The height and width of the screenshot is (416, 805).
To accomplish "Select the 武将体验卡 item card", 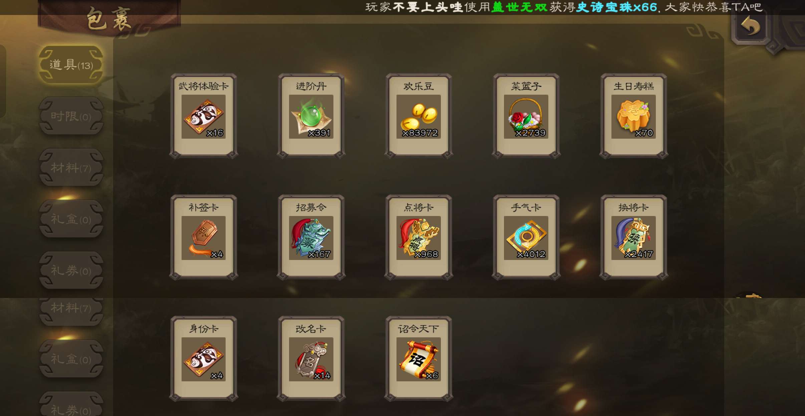I will 204,116.
